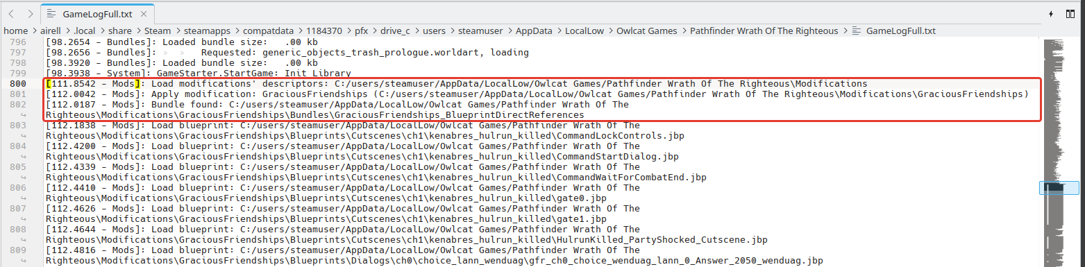Select '1184370' in the path bar

point(323,31)
